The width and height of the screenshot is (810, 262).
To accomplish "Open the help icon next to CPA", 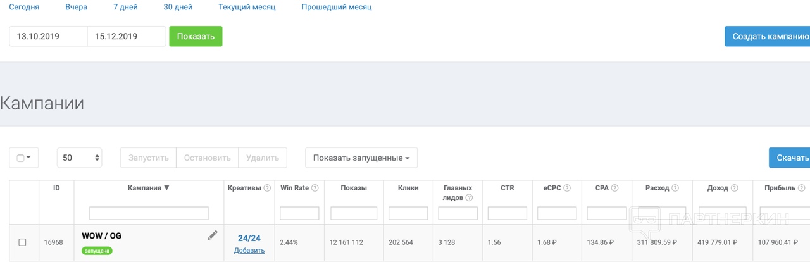I will point(615,188).
